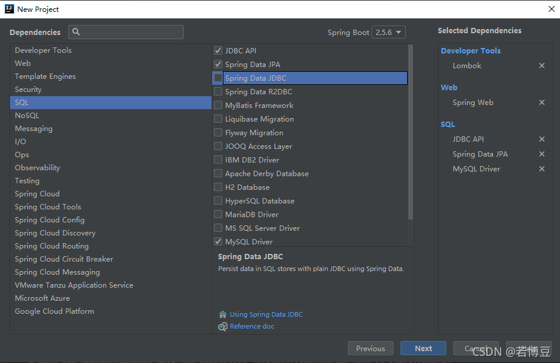Select the H2 Database checkbox
Viewport: 560px width, 363px height.
218,187
